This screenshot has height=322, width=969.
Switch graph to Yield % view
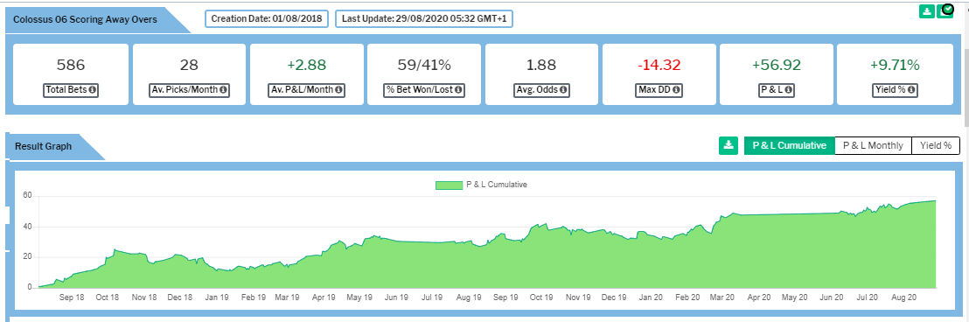[x=936, y=145]
